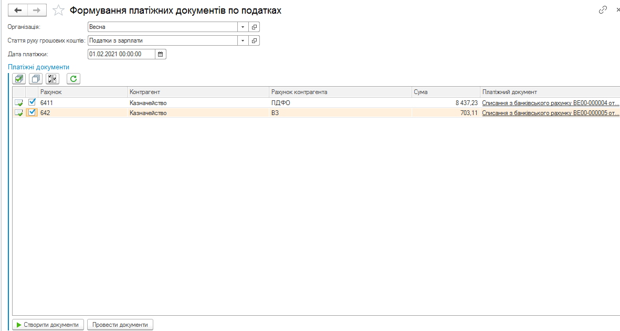Select the 703,11 sum cell
The width and height of the screenshot is (620, 331).
[446, 113]
